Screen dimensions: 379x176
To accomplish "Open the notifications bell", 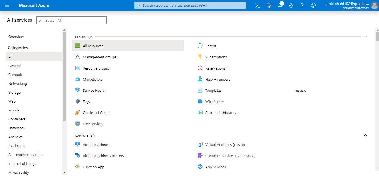I will coord(280,5).
